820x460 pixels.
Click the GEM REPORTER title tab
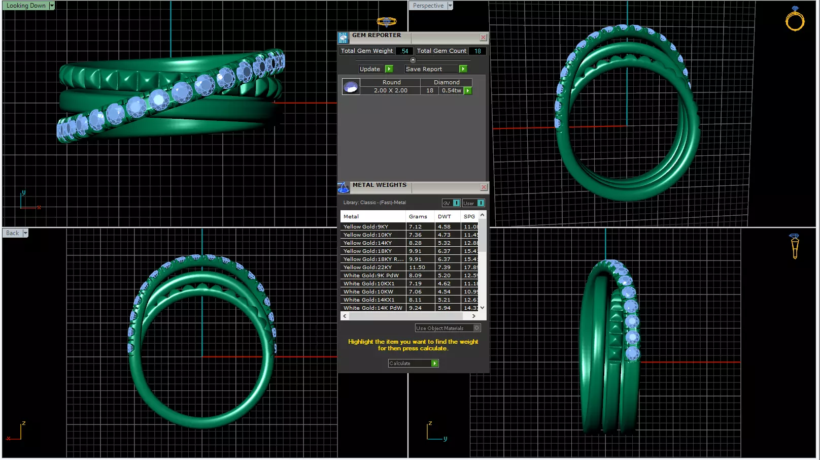click(x=377, y=36)
